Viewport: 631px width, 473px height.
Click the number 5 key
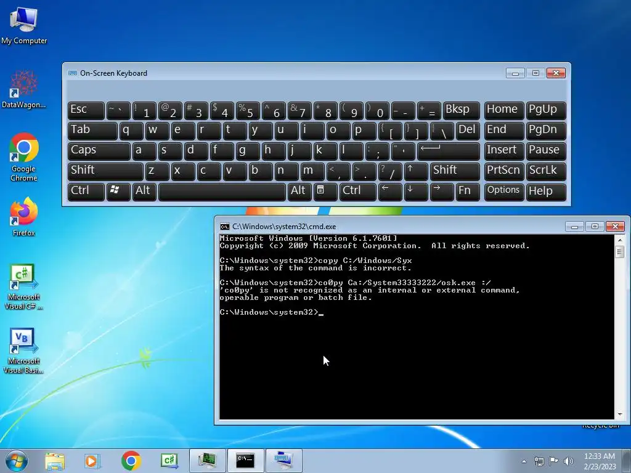tap(248, 111)
